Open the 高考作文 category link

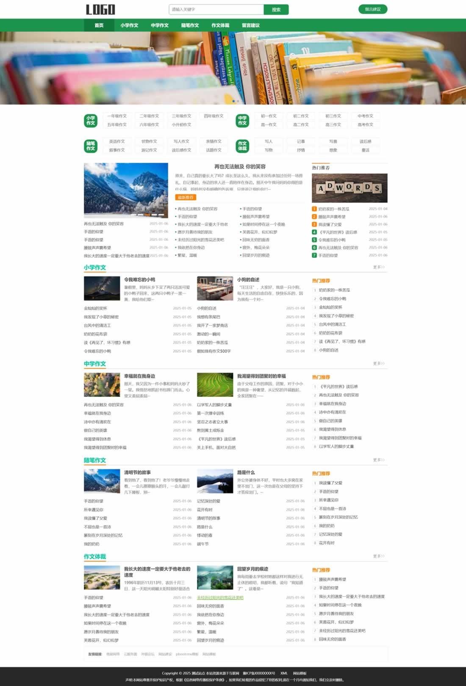pos(365,125)
